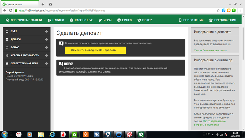This screenshot has height=138, width=245.
Task: Open the green list browser extension
Action: [234, 11]
